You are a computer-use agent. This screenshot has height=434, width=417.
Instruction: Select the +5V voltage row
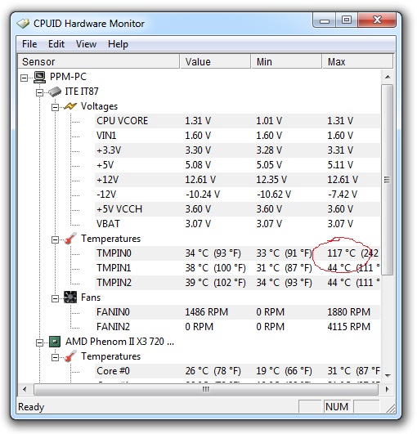tap(237, 165)
